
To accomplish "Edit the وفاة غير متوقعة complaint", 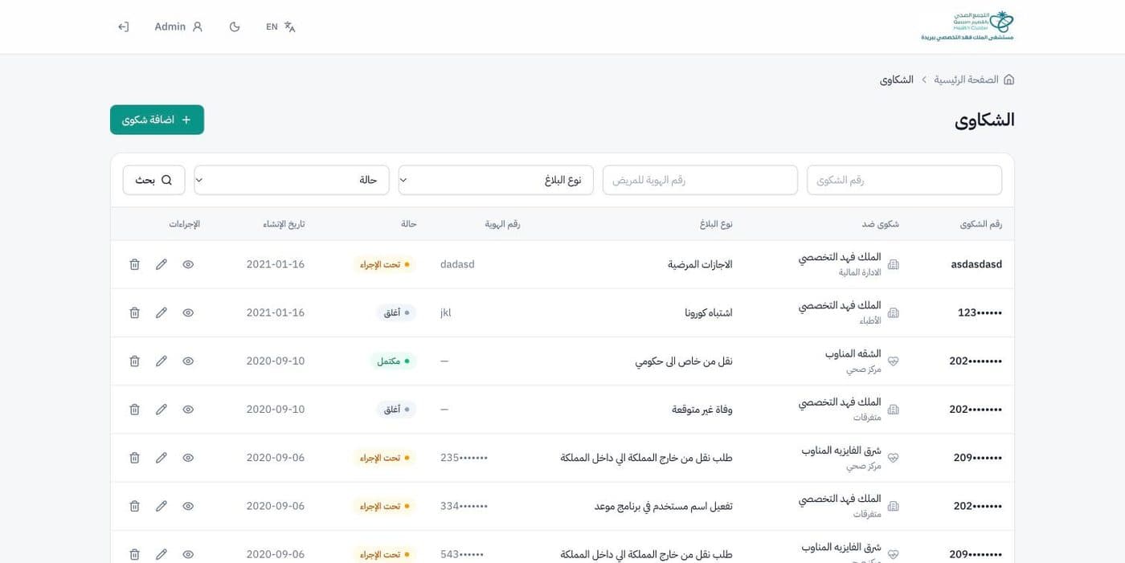I will [x=162, y=410].
